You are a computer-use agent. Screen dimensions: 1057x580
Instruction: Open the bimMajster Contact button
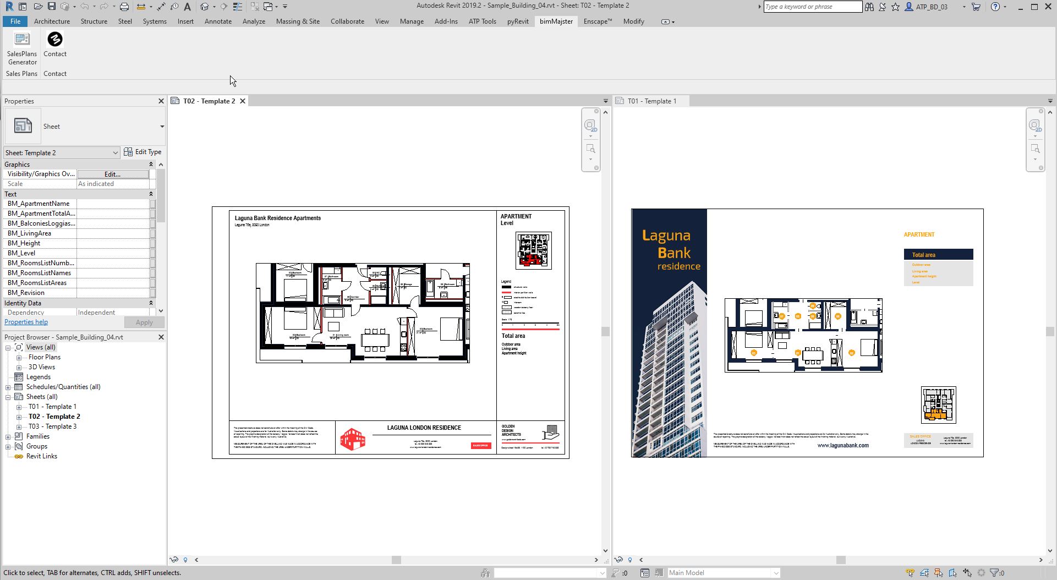coord(55,45)
